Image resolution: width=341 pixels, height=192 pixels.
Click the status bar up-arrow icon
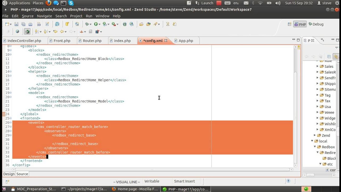[x=288, y=181]
